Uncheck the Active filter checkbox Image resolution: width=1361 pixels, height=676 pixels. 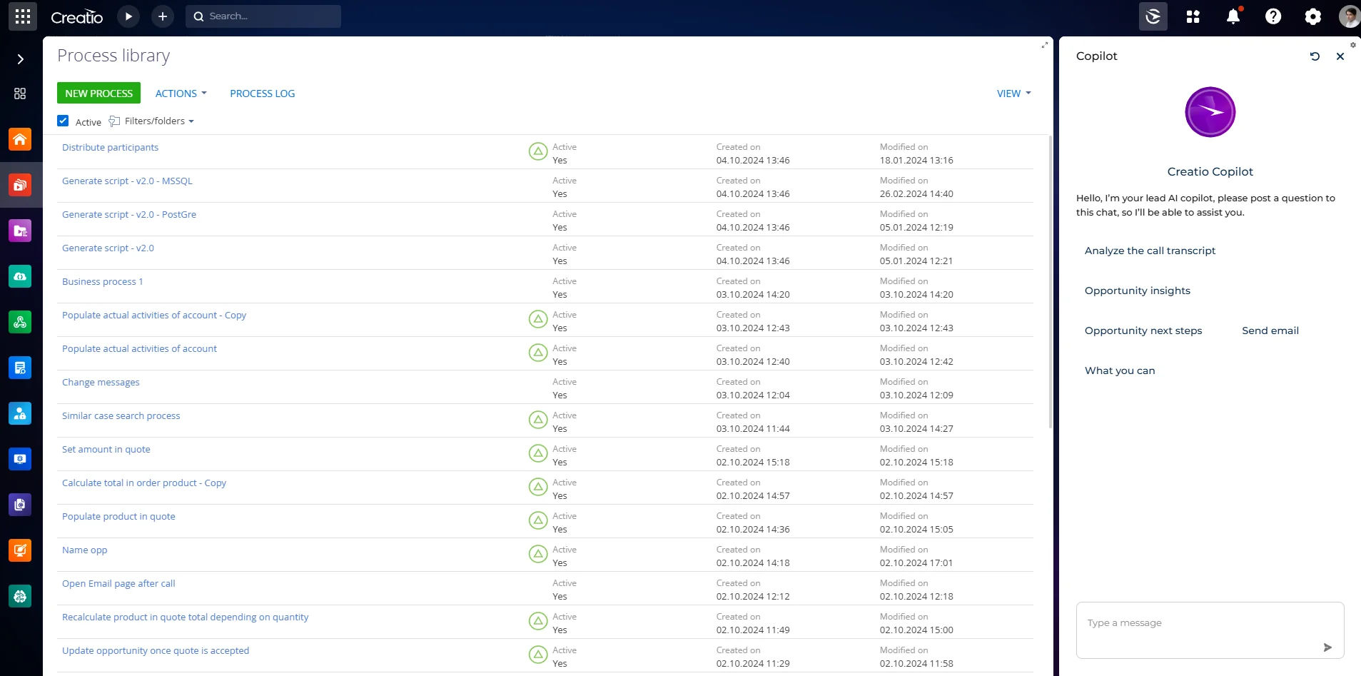tap(63, 121)
